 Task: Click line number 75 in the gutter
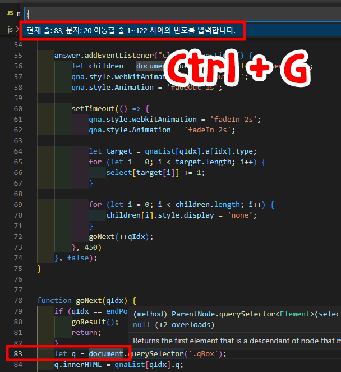pyautogui.click(x=18, y=269)
